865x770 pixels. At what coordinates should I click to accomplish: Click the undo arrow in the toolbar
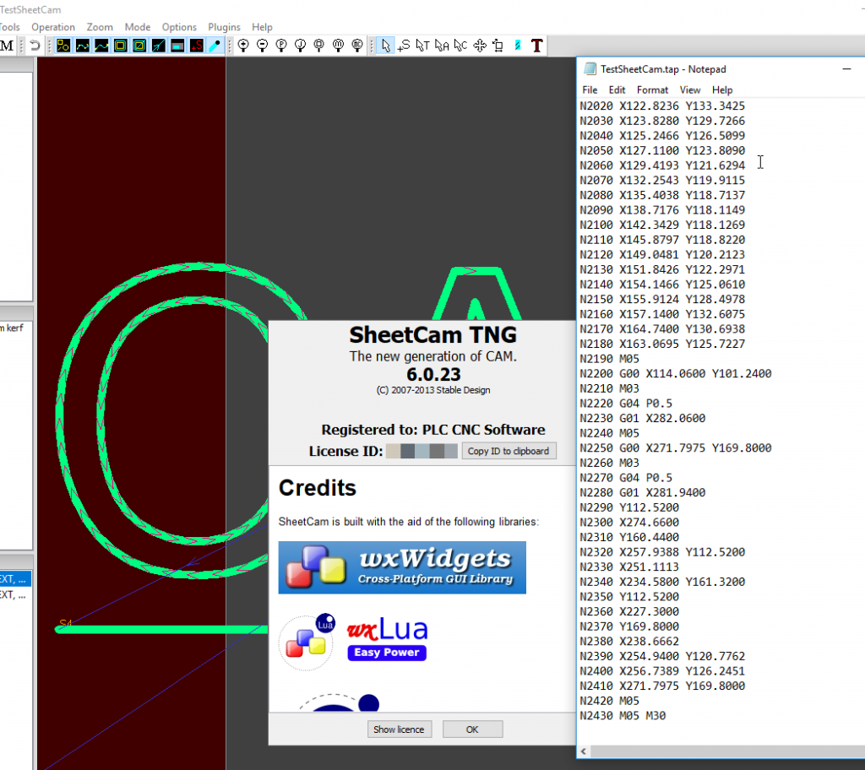pyautogui.click(x=35, y=46)
